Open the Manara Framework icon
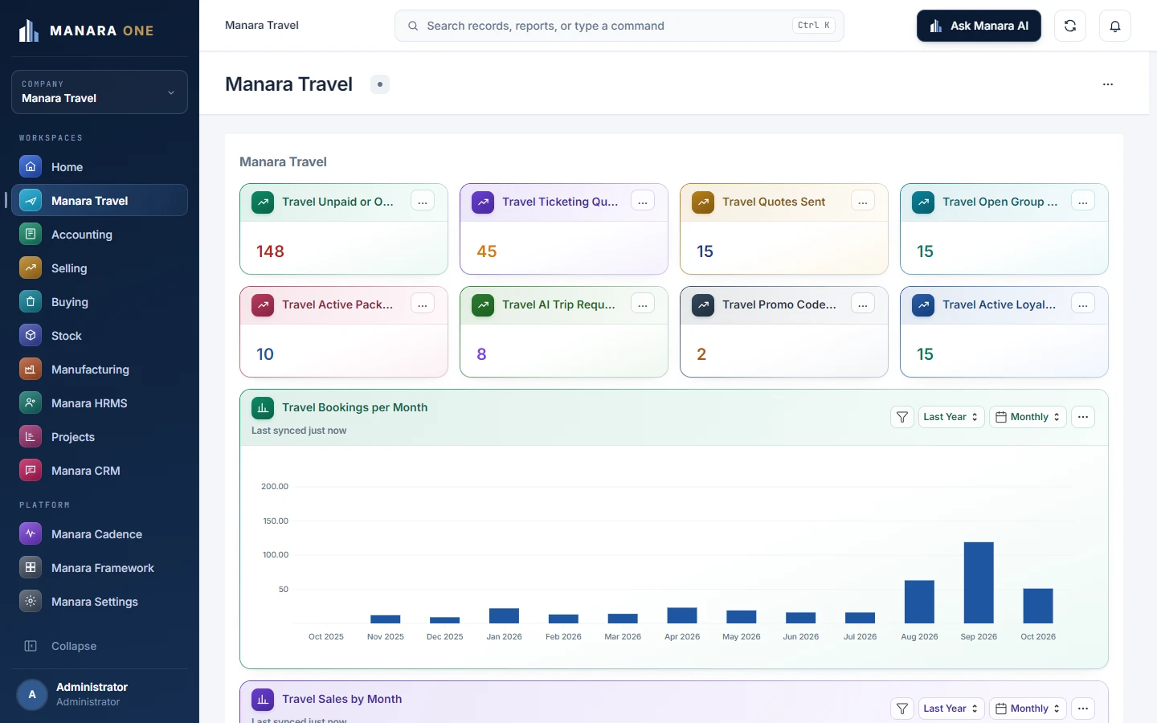 tap(31, 567)
